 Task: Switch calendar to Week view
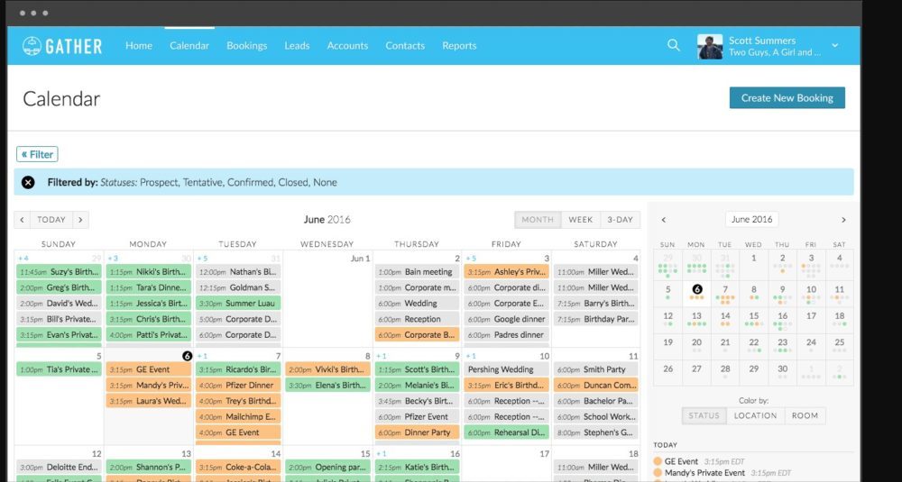click(x=580, y=220)
